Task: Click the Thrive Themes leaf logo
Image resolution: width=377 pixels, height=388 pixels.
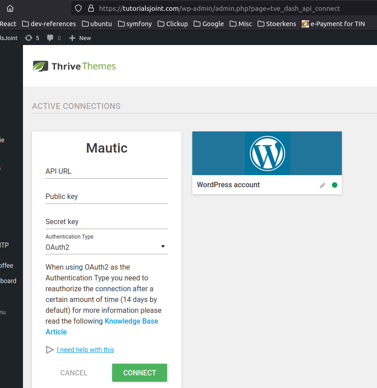Action: [41, 66]
